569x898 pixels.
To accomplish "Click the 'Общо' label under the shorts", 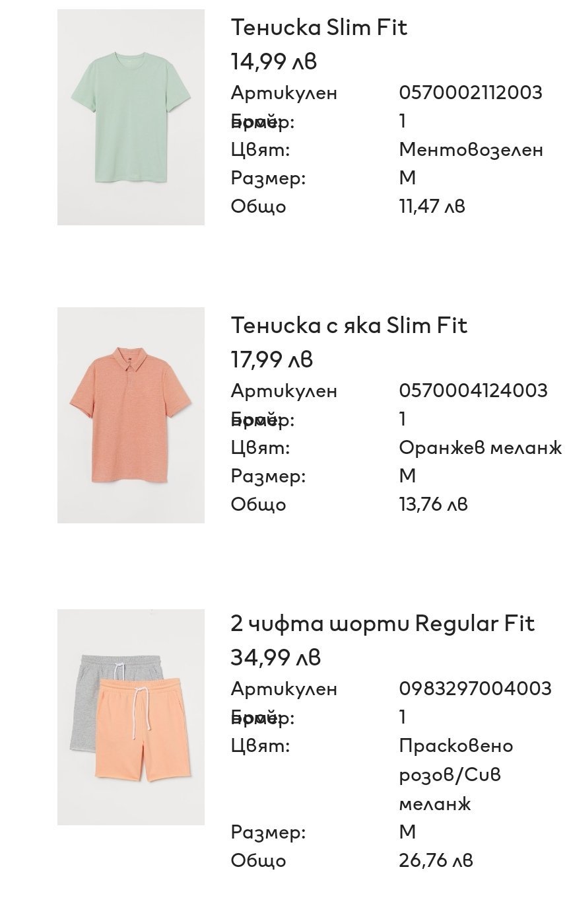I will [x=258, y=860].
